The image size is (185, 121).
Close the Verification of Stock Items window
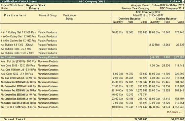coord(183,1)
